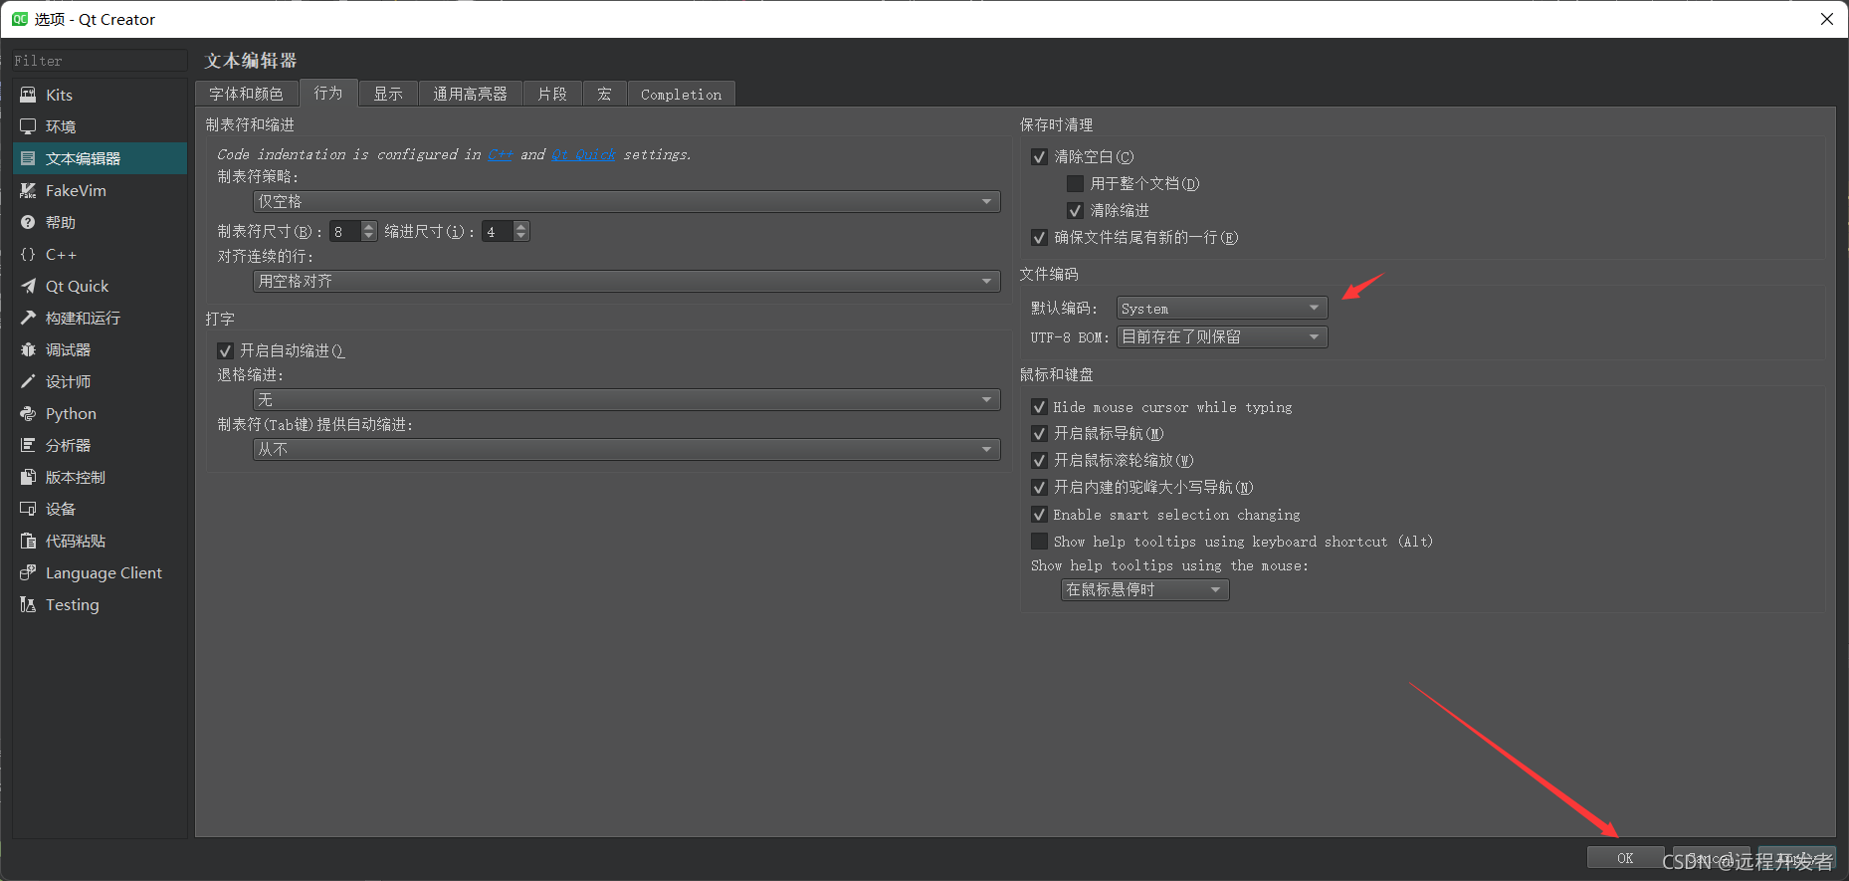Image resolution: width=1849 pixels, height=881 pixels.
Task: Toggle the 清除空白 checkbox
Action: point(1039,157)
